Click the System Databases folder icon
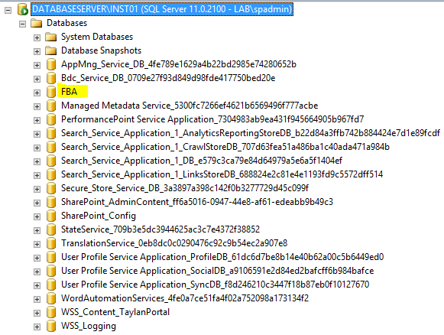This screenshot has width=444, height=335. click(x=51, y=37)
